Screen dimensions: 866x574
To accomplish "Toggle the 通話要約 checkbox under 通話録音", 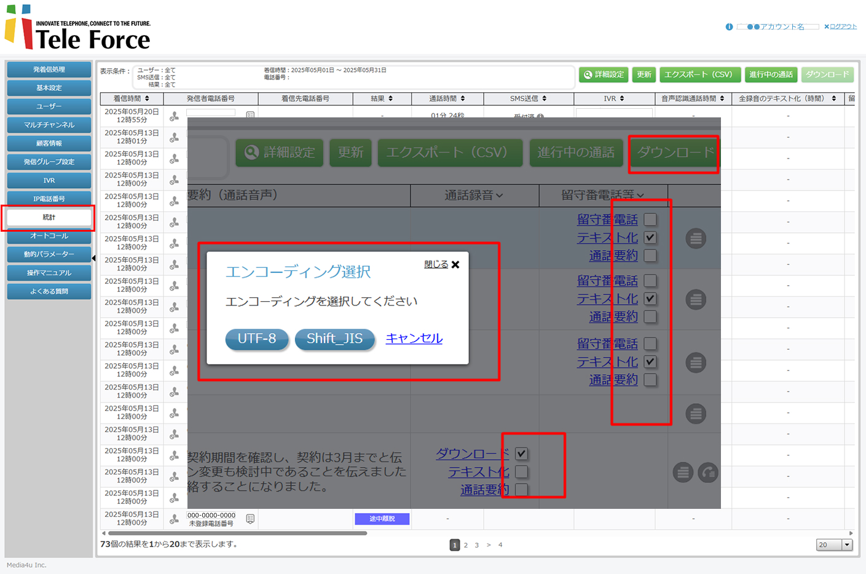I will click(521, 490).
